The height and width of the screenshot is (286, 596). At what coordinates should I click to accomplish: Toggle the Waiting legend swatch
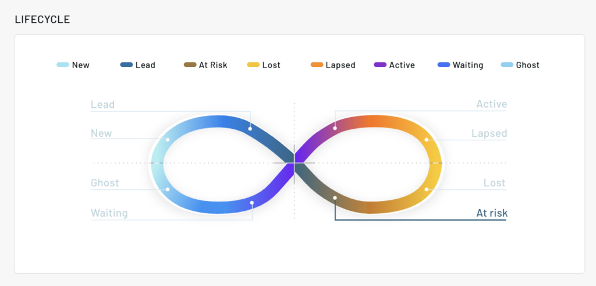point(444,65)
